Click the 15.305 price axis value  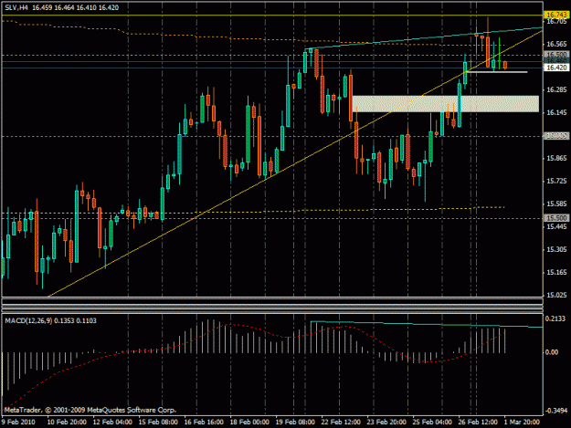click(x=556, y=249)
